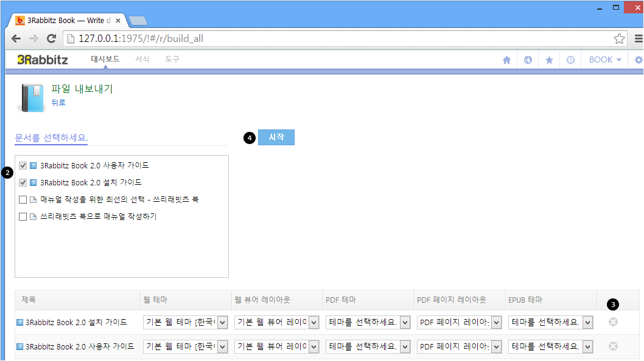Remove the 사용자 가이드 row with X icon

tap(613, 346)
